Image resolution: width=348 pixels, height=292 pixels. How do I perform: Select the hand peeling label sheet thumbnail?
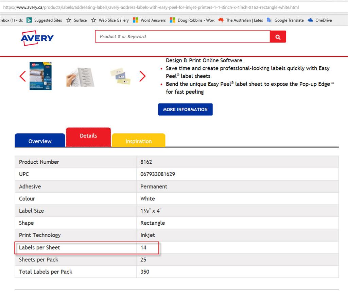80,77
